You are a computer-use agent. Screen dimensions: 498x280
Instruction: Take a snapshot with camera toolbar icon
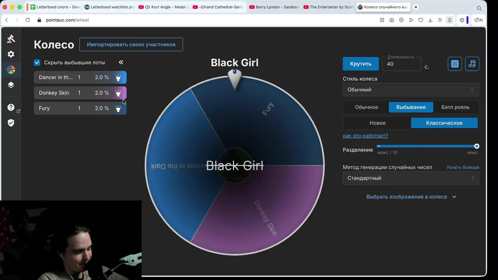coord(392,20)
